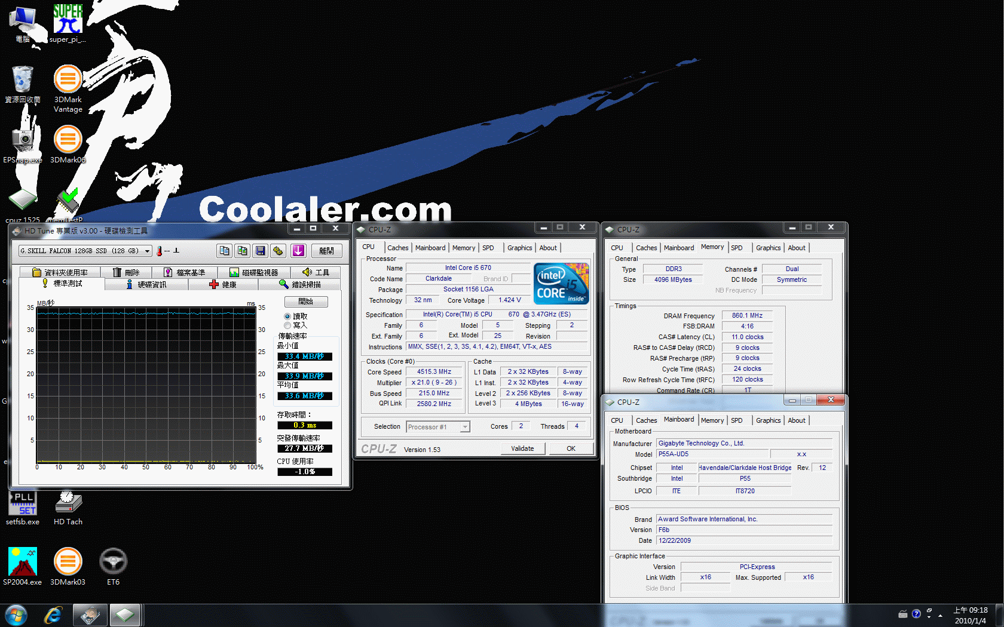The height and width of the screenshot is (627, 1004).
Task: Click the HD Tune save floppy disk icon
Action: pyautogui.click(x=260, y=251)
